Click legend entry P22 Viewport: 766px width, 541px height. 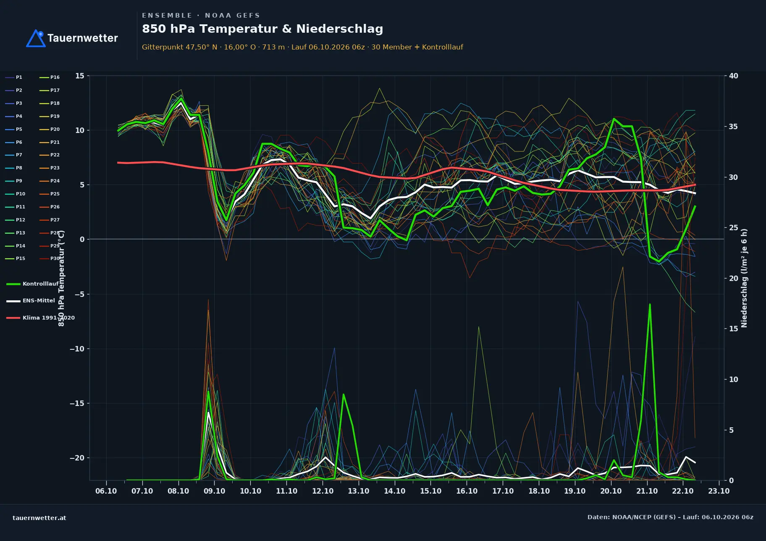click(50, 155)
